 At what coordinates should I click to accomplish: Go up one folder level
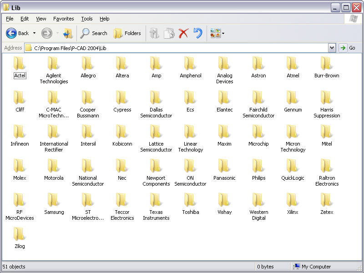tap(67, 33)
